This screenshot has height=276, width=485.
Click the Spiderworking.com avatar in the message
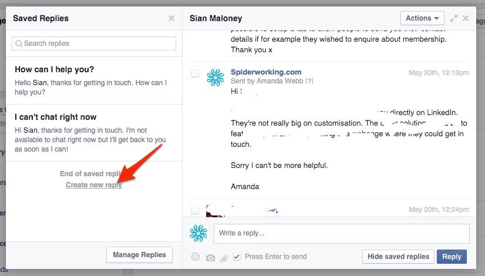pyautogui.click(x=215, y=78)
